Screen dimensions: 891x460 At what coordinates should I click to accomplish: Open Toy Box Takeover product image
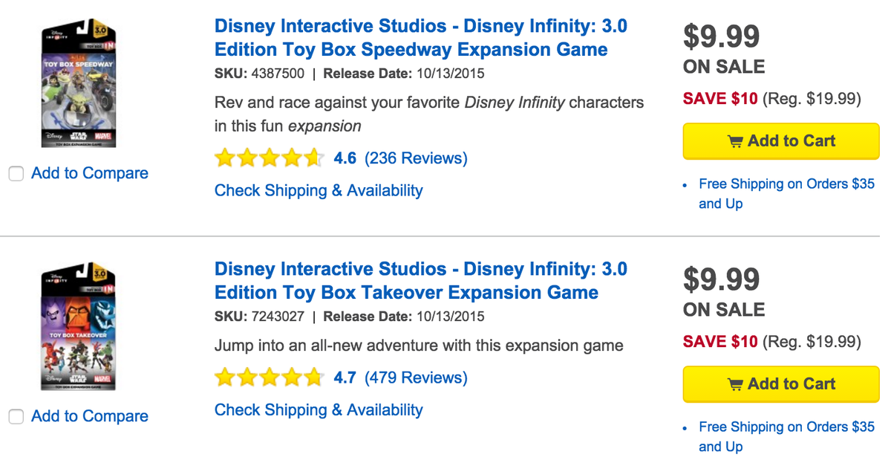pyautogui.click(x=77, y=327)
